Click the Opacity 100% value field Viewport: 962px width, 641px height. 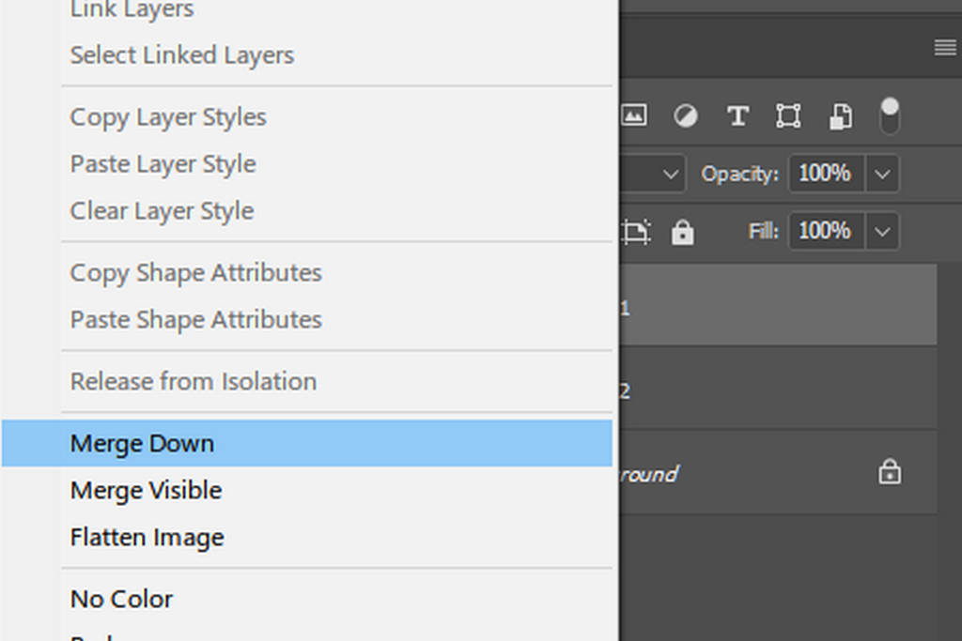tap(825, 175)
